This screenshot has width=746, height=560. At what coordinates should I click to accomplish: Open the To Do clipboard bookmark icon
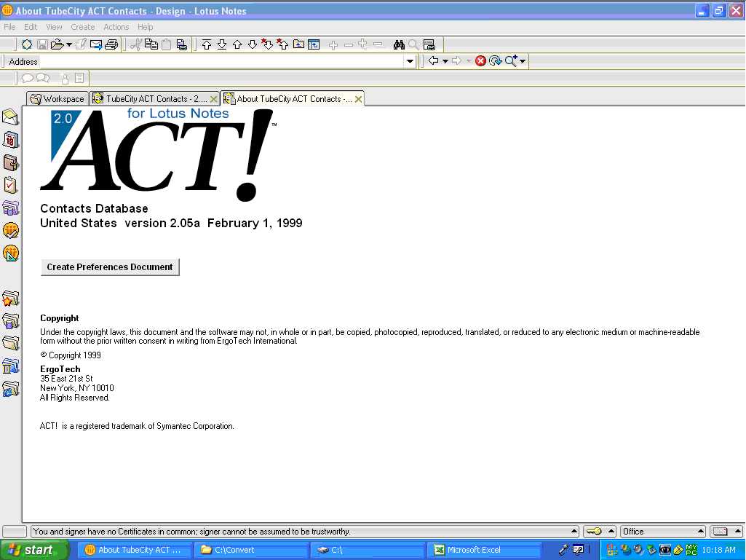pyautogui.click(x=10, y=185)
